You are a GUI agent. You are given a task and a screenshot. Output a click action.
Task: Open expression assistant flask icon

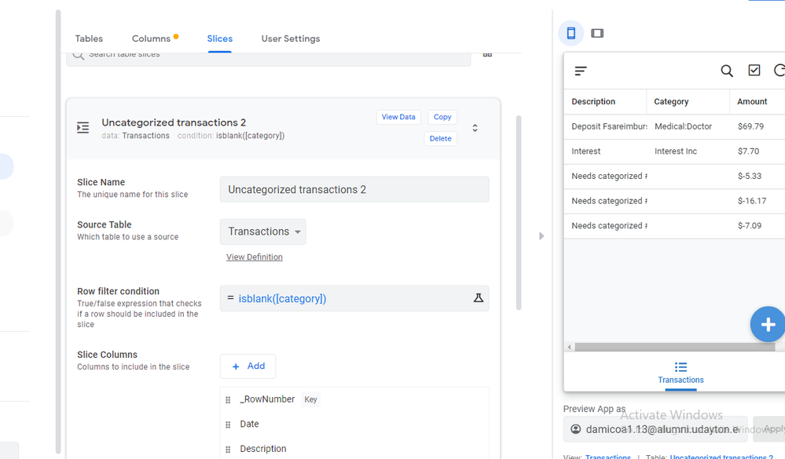(479, 298)
